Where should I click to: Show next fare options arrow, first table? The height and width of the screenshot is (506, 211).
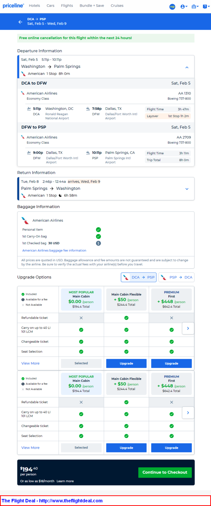click(188, 328)
